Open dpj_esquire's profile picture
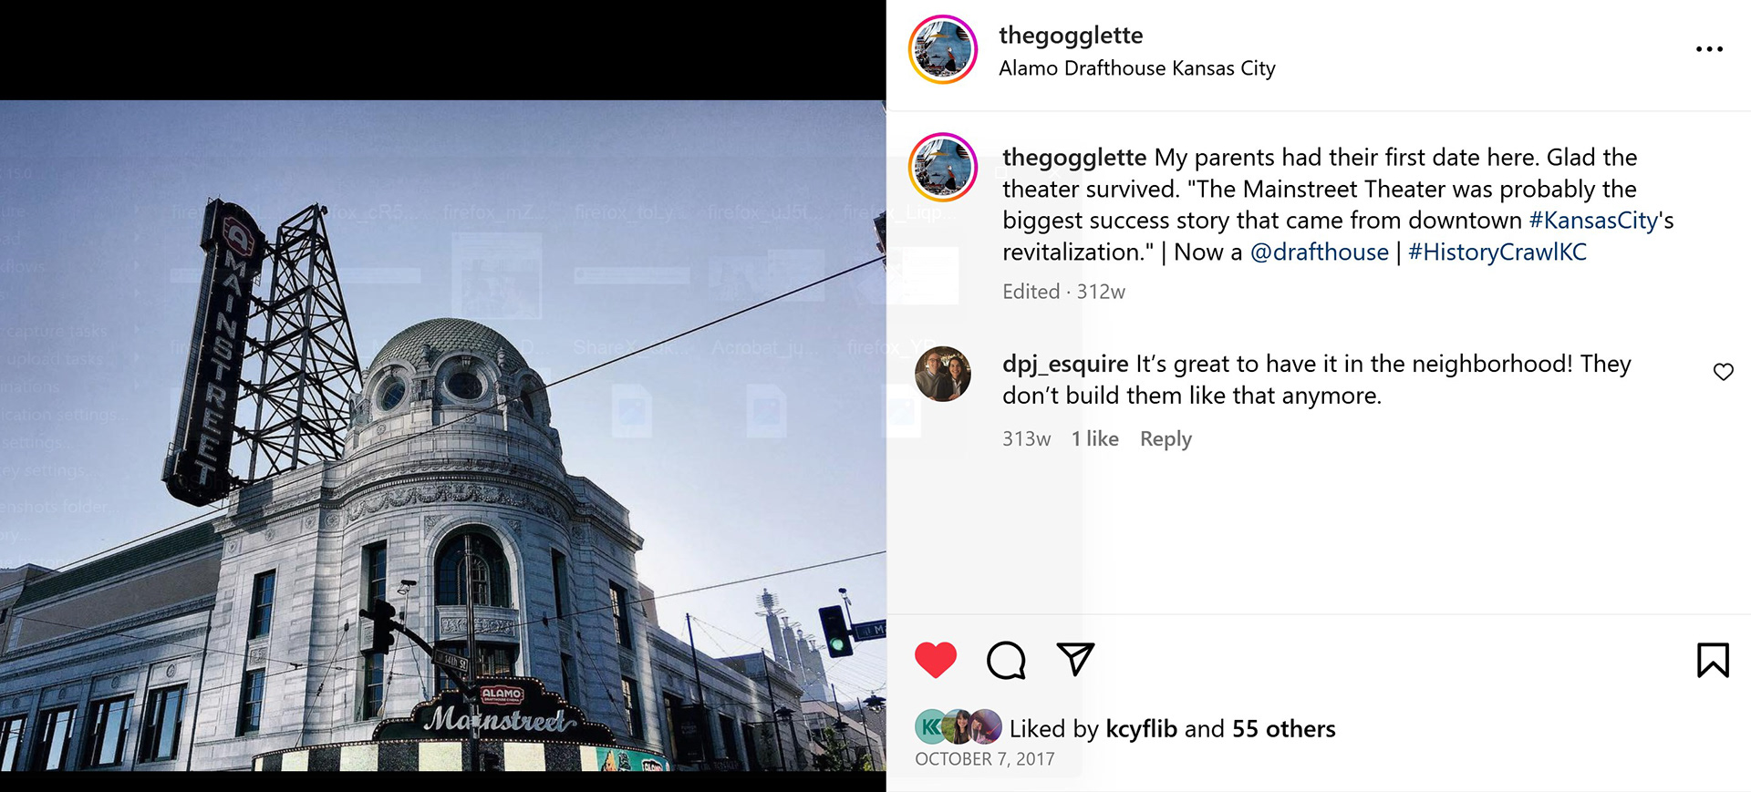This screenshot has width=1751, height=792. [x=943, y=374]
